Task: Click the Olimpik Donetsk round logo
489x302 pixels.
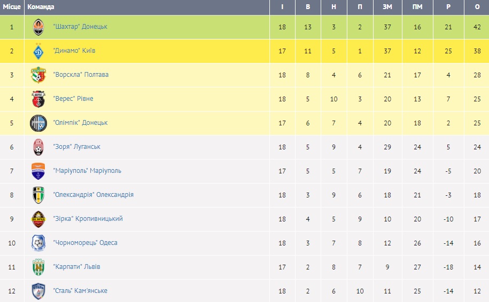Action: click(38, 123)
